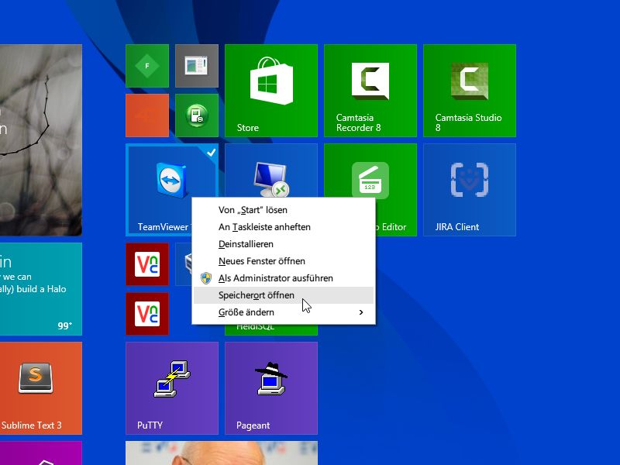The height and width of the screenshot is (465, 620).
Task: Open the Größe ändern menu entry
Action: click(284, 312)
